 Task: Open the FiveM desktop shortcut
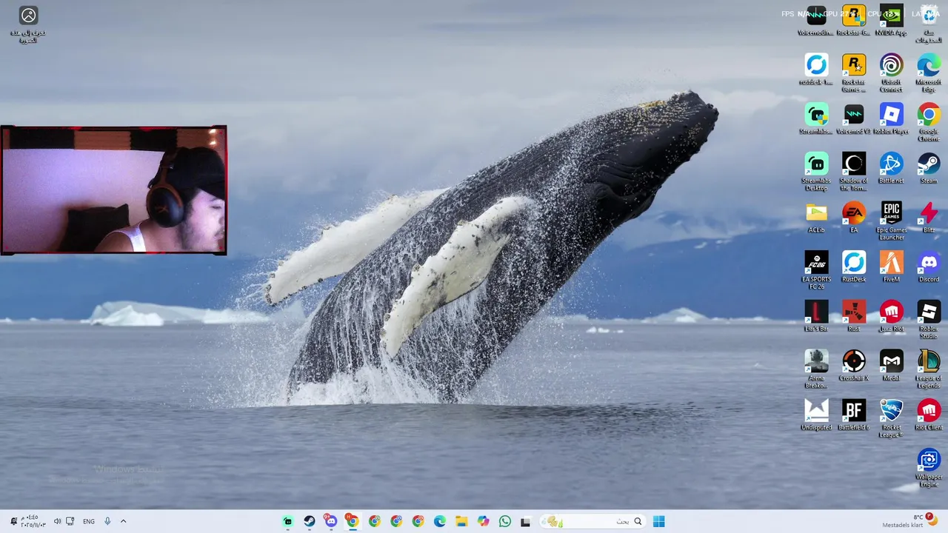tap(891, 267)
